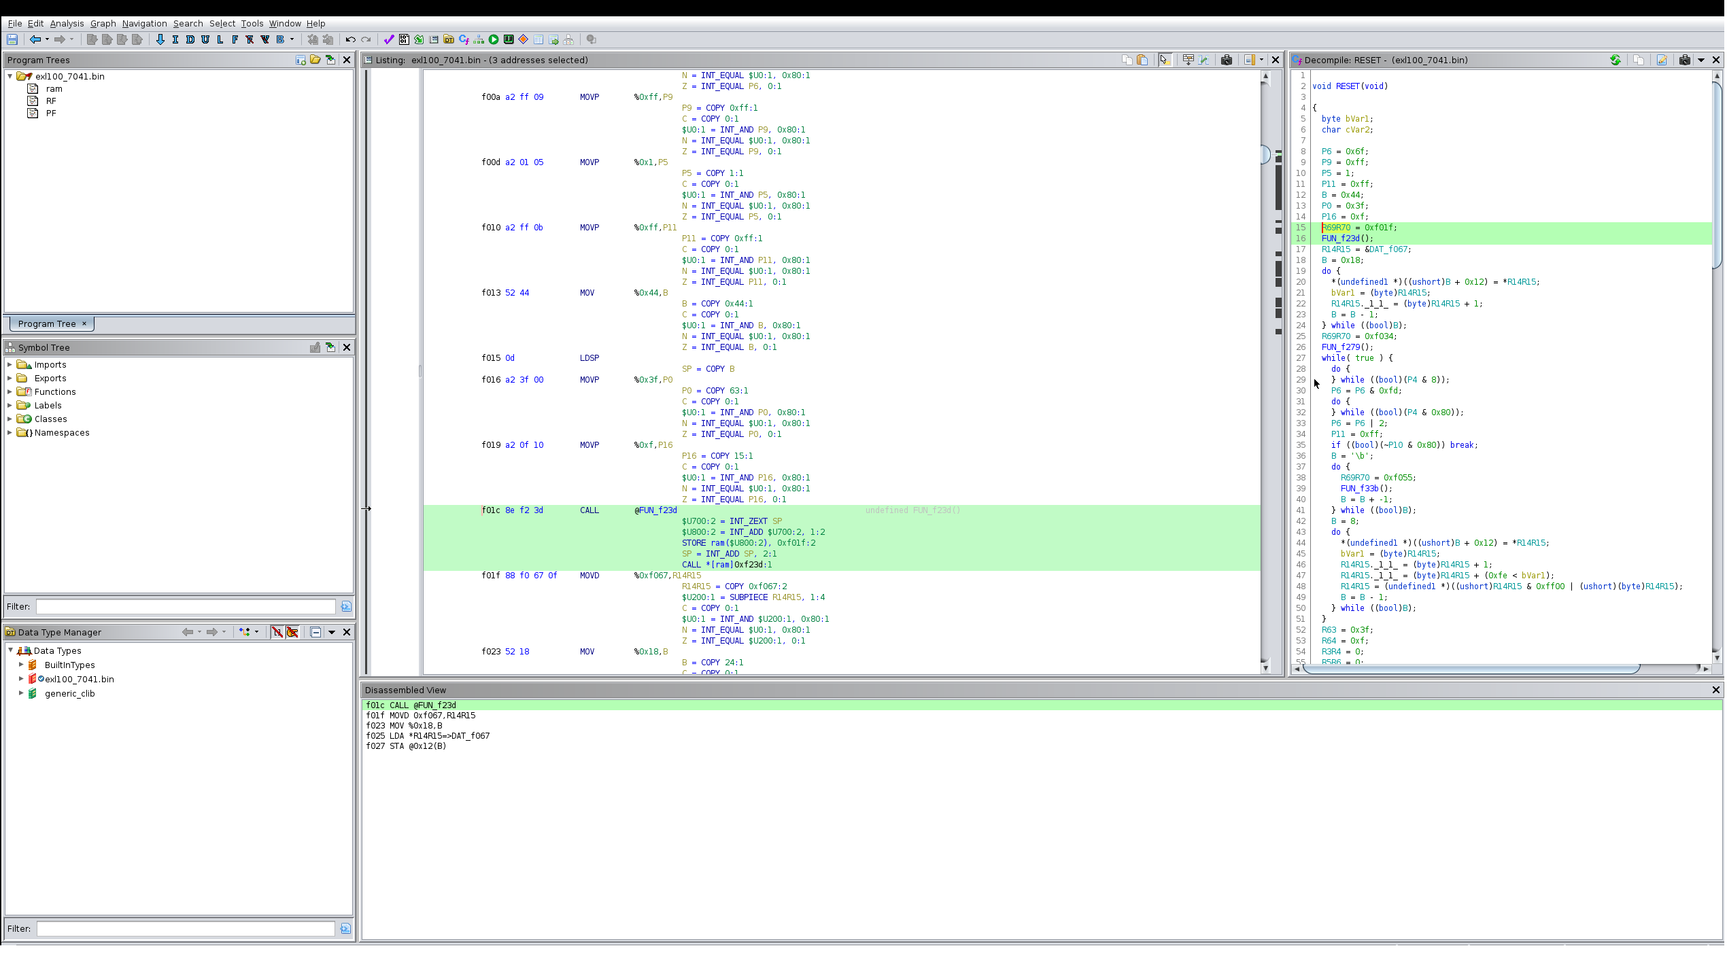Screen dimensions: 1727x963
Task: Save the program with the floppy disk icon
Action: click(x=12, y=39)
